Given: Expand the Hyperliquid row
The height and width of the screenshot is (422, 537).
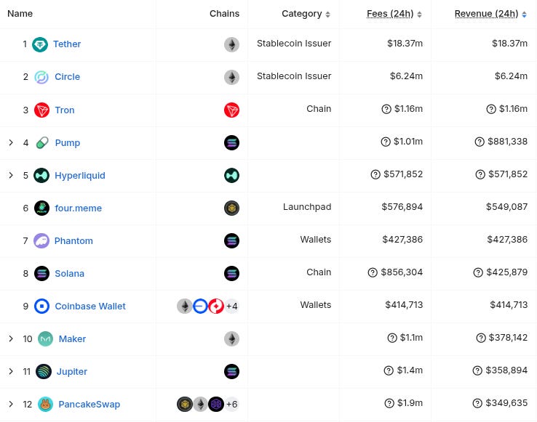Looking at the screenshot, I should (x=11, y=176).
